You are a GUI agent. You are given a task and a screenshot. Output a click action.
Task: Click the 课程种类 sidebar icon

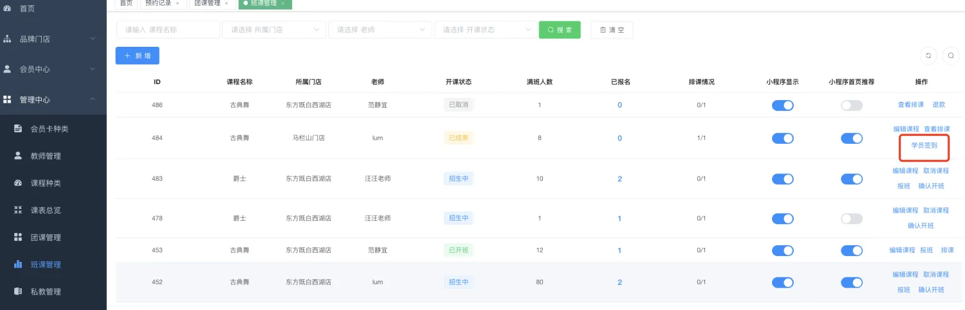click(x=18, y=183)
